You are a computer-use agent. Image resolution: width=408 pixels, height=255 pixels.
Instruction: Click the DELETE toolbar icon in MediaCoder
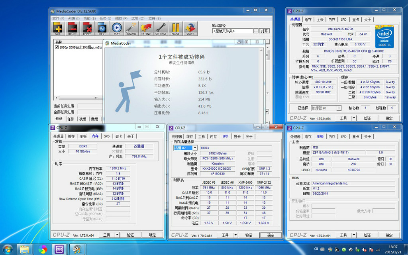[x=73, y=29]
